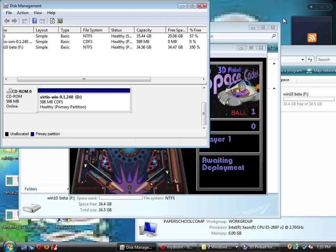Click the Map network drive icon
336x252 pixels.
[x=309, y=71]
